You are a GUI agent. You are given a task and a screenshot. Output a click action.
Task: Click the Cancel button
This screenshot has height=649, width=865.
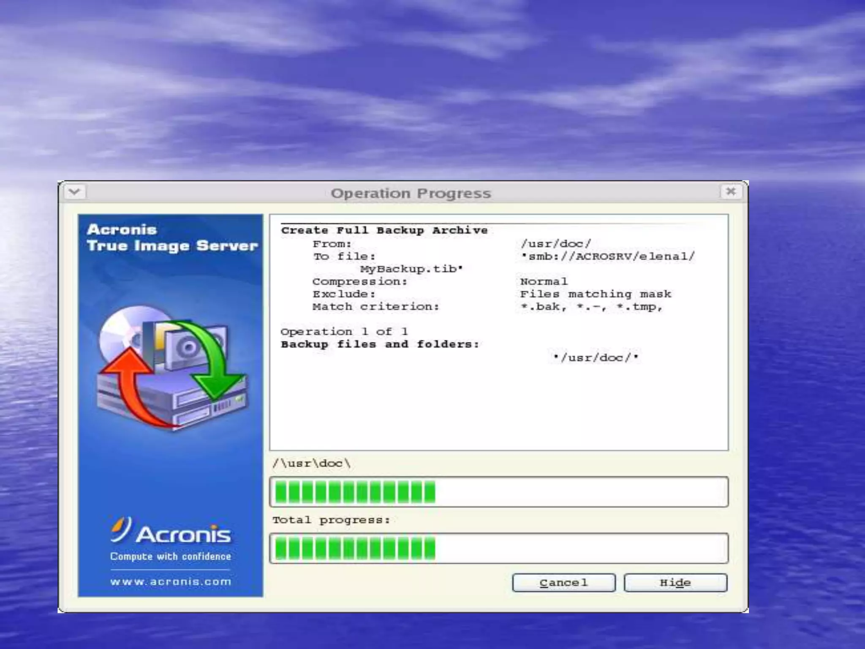[563, 583]
